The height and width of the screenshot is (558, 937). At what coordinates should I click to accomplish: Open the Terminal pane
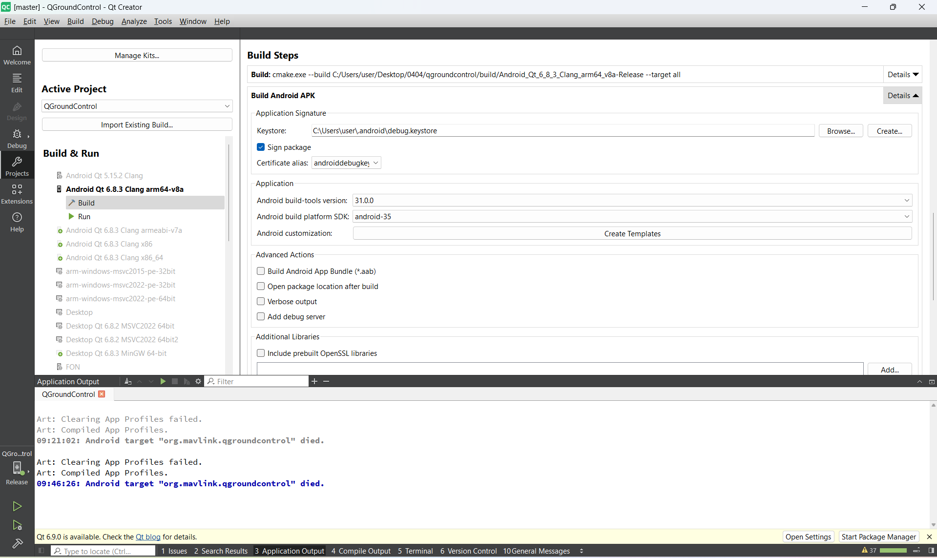pos(416,551)
